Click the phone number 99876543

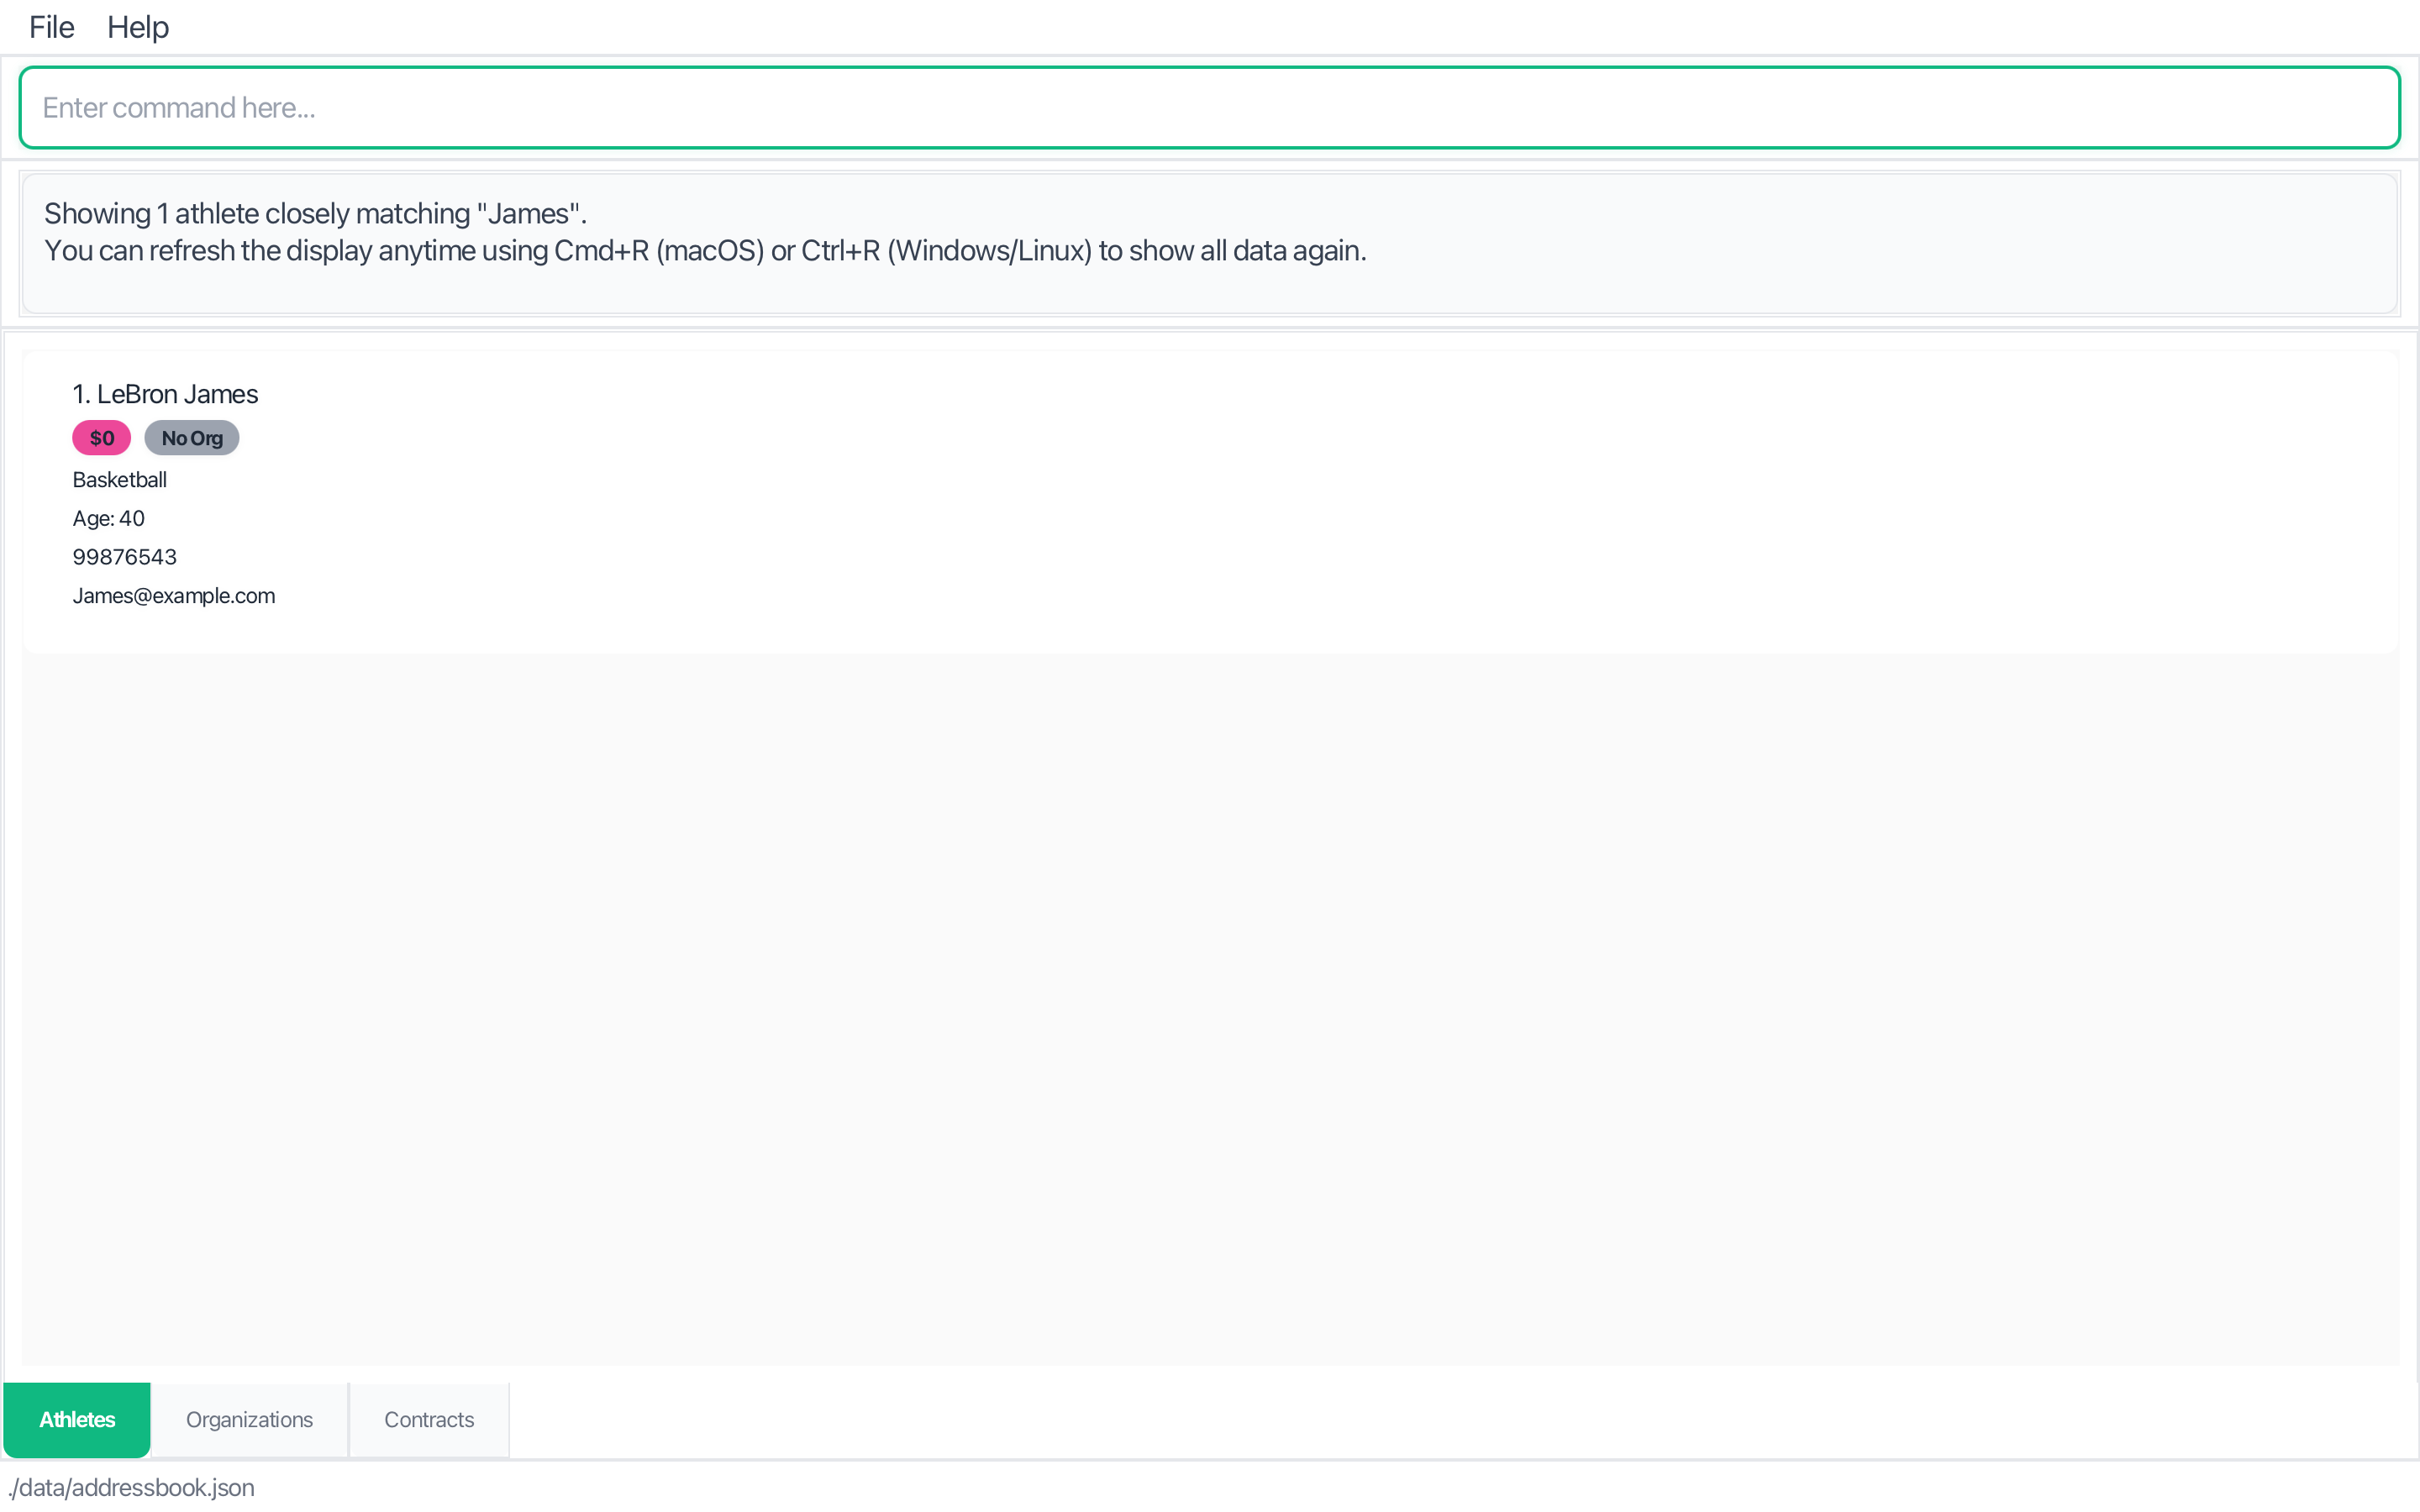point(125,557)
